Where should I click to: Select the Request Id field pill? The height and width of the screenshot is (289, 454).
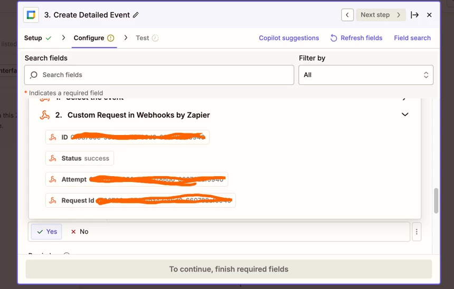click(x=140, y=200)
